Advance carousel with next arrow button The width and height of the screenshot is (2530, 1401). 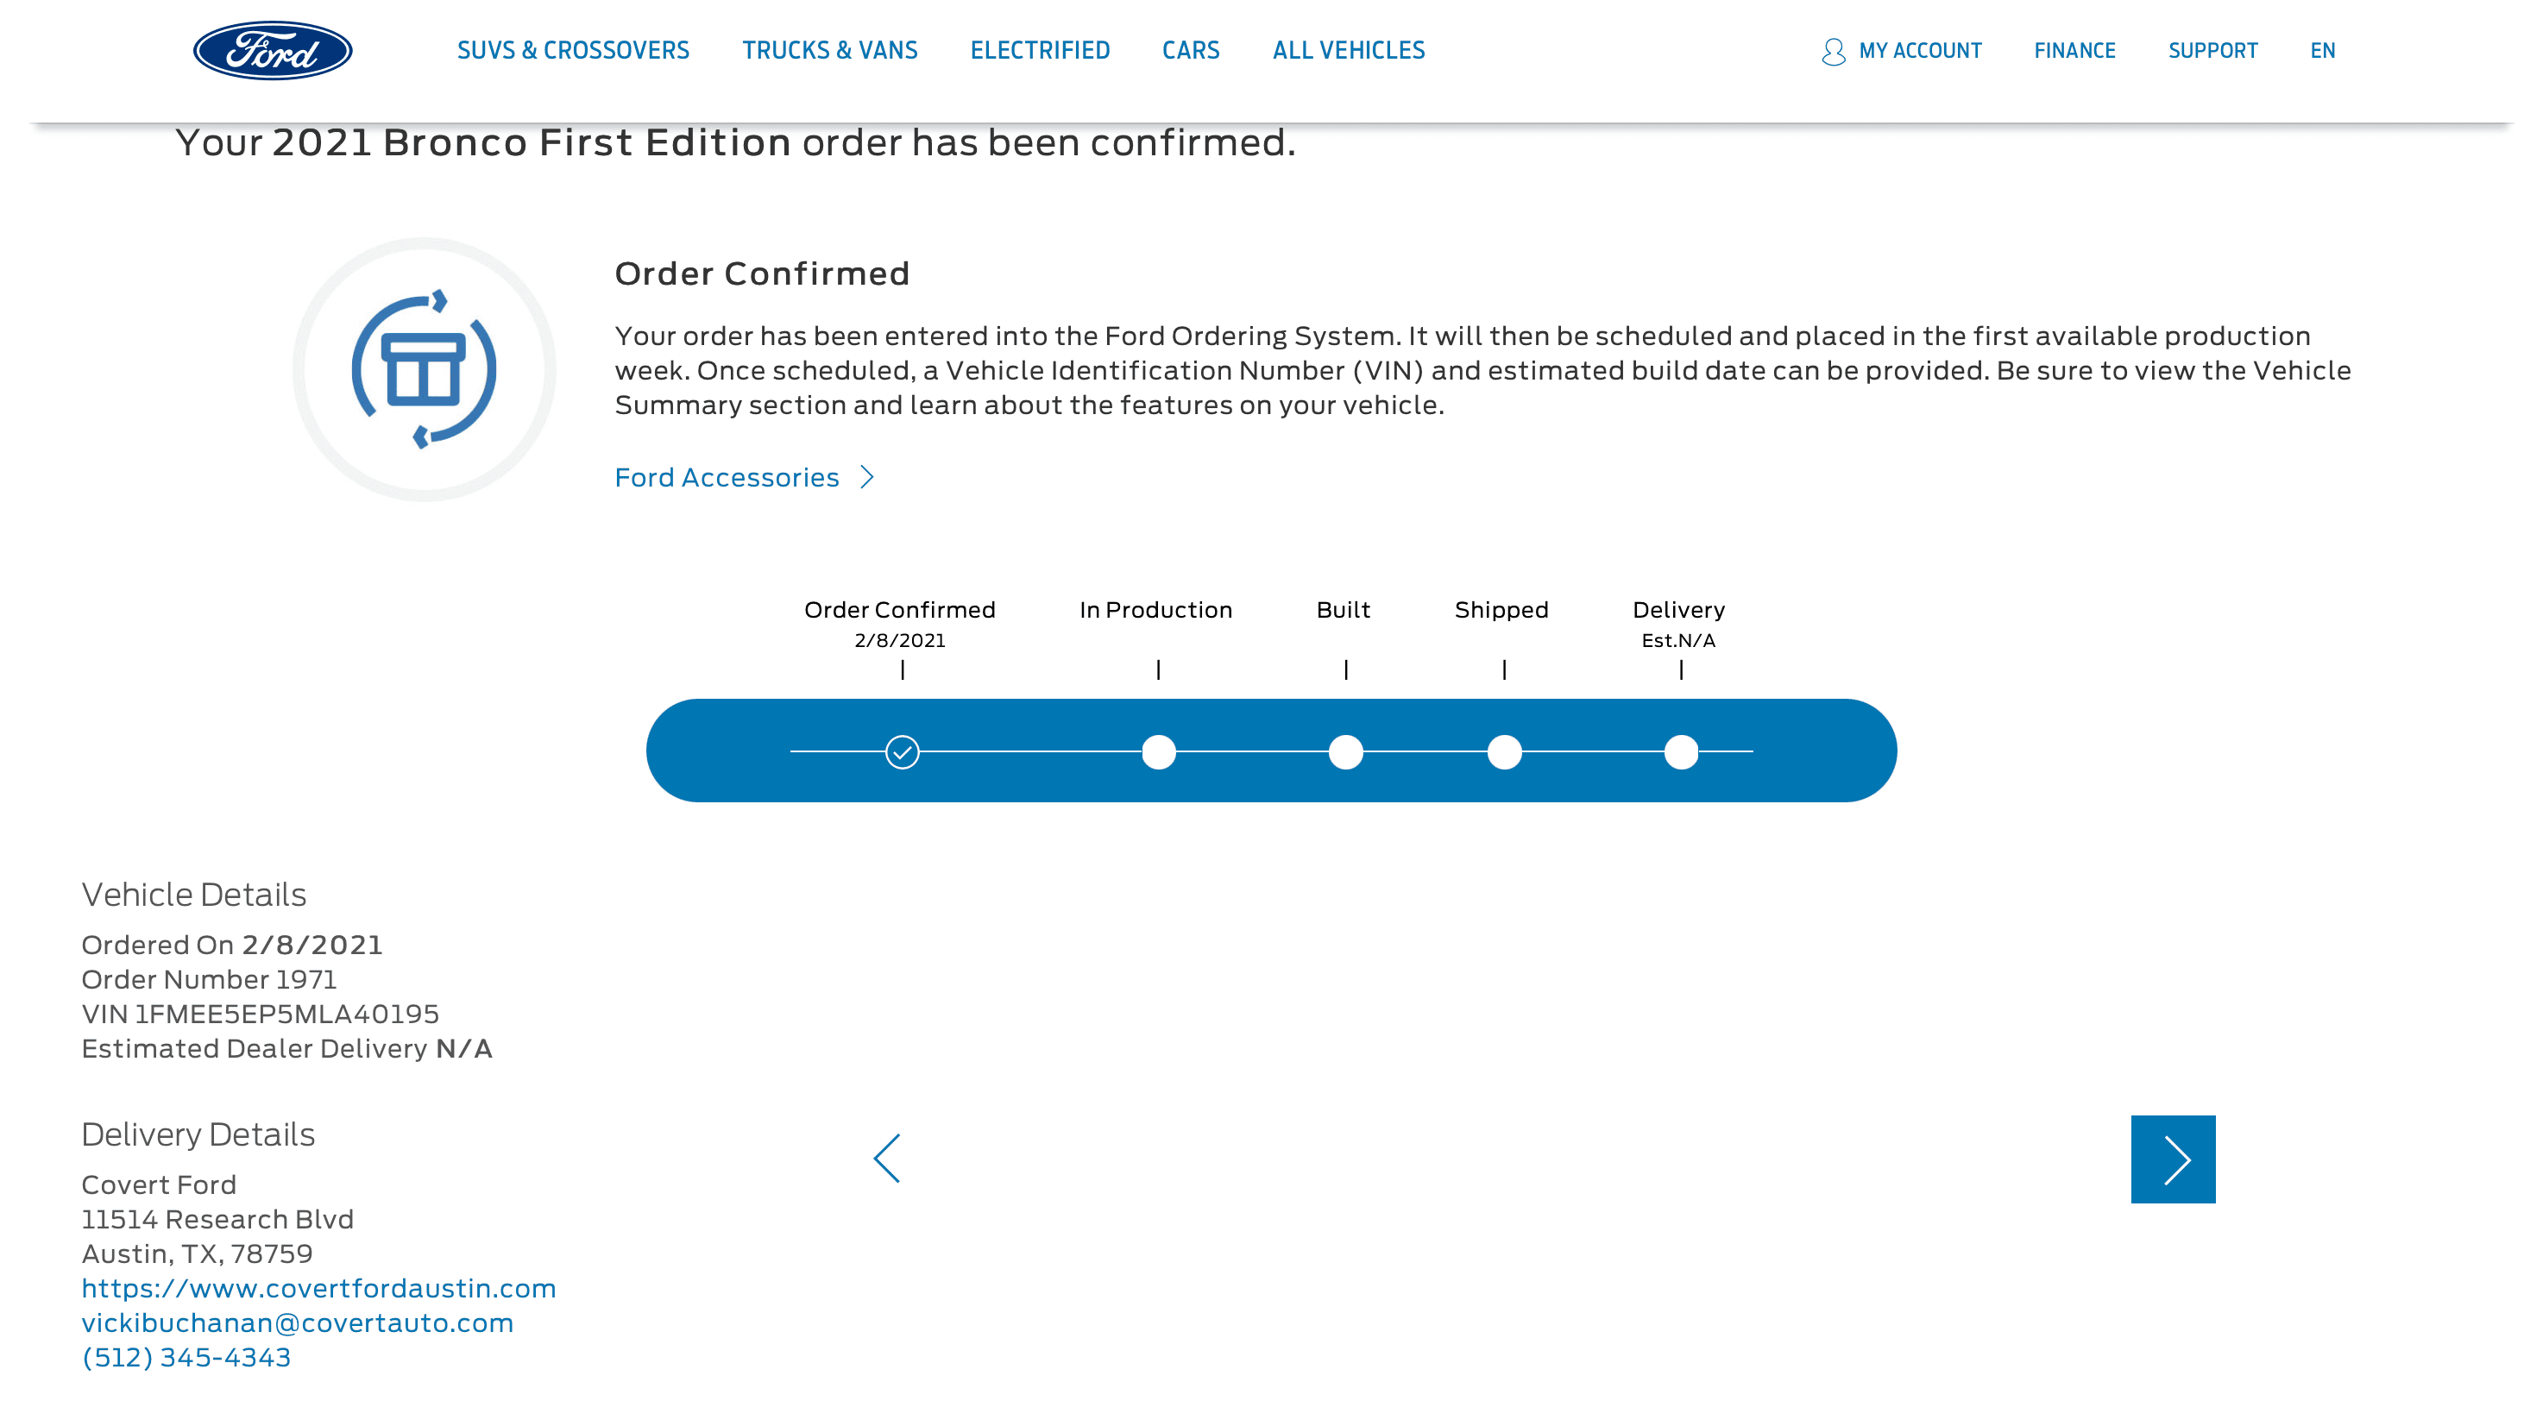pyautogui.click(x=2173, y=1159)
